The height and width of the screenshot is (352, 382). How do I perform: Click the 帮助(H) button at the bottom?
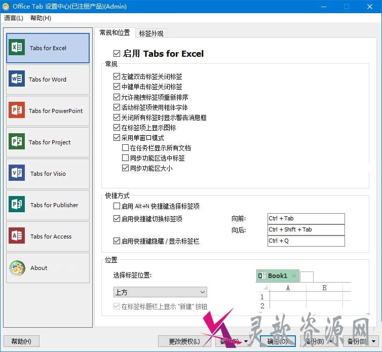[x=21, y=341]
